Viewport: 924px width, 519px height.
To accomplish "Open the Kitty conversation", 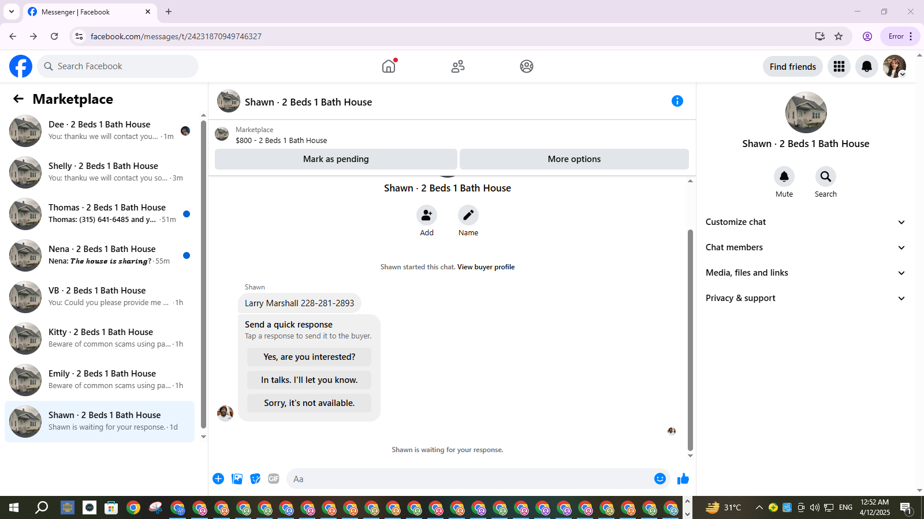I will coord(99,339).
